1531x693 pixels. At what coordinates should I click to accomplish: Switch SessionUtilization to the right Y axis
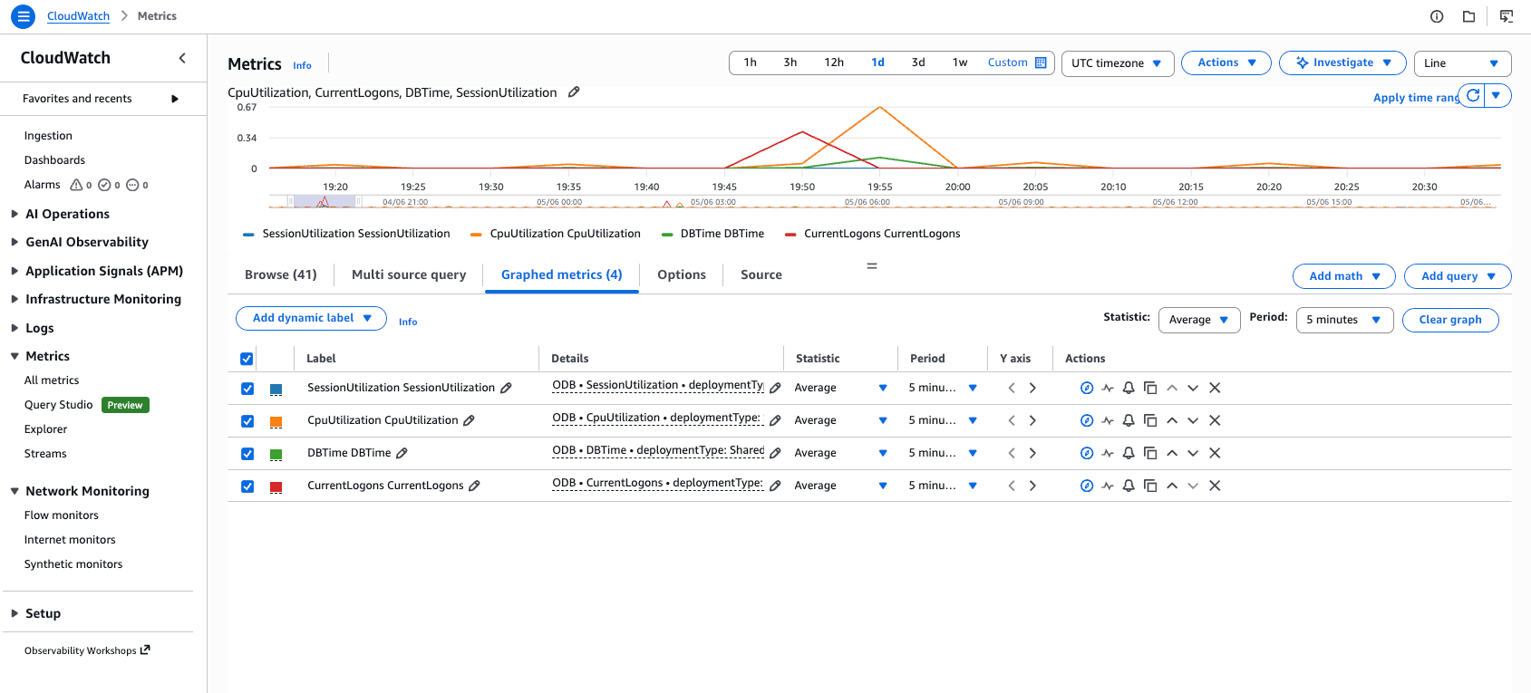(1032, 388)
